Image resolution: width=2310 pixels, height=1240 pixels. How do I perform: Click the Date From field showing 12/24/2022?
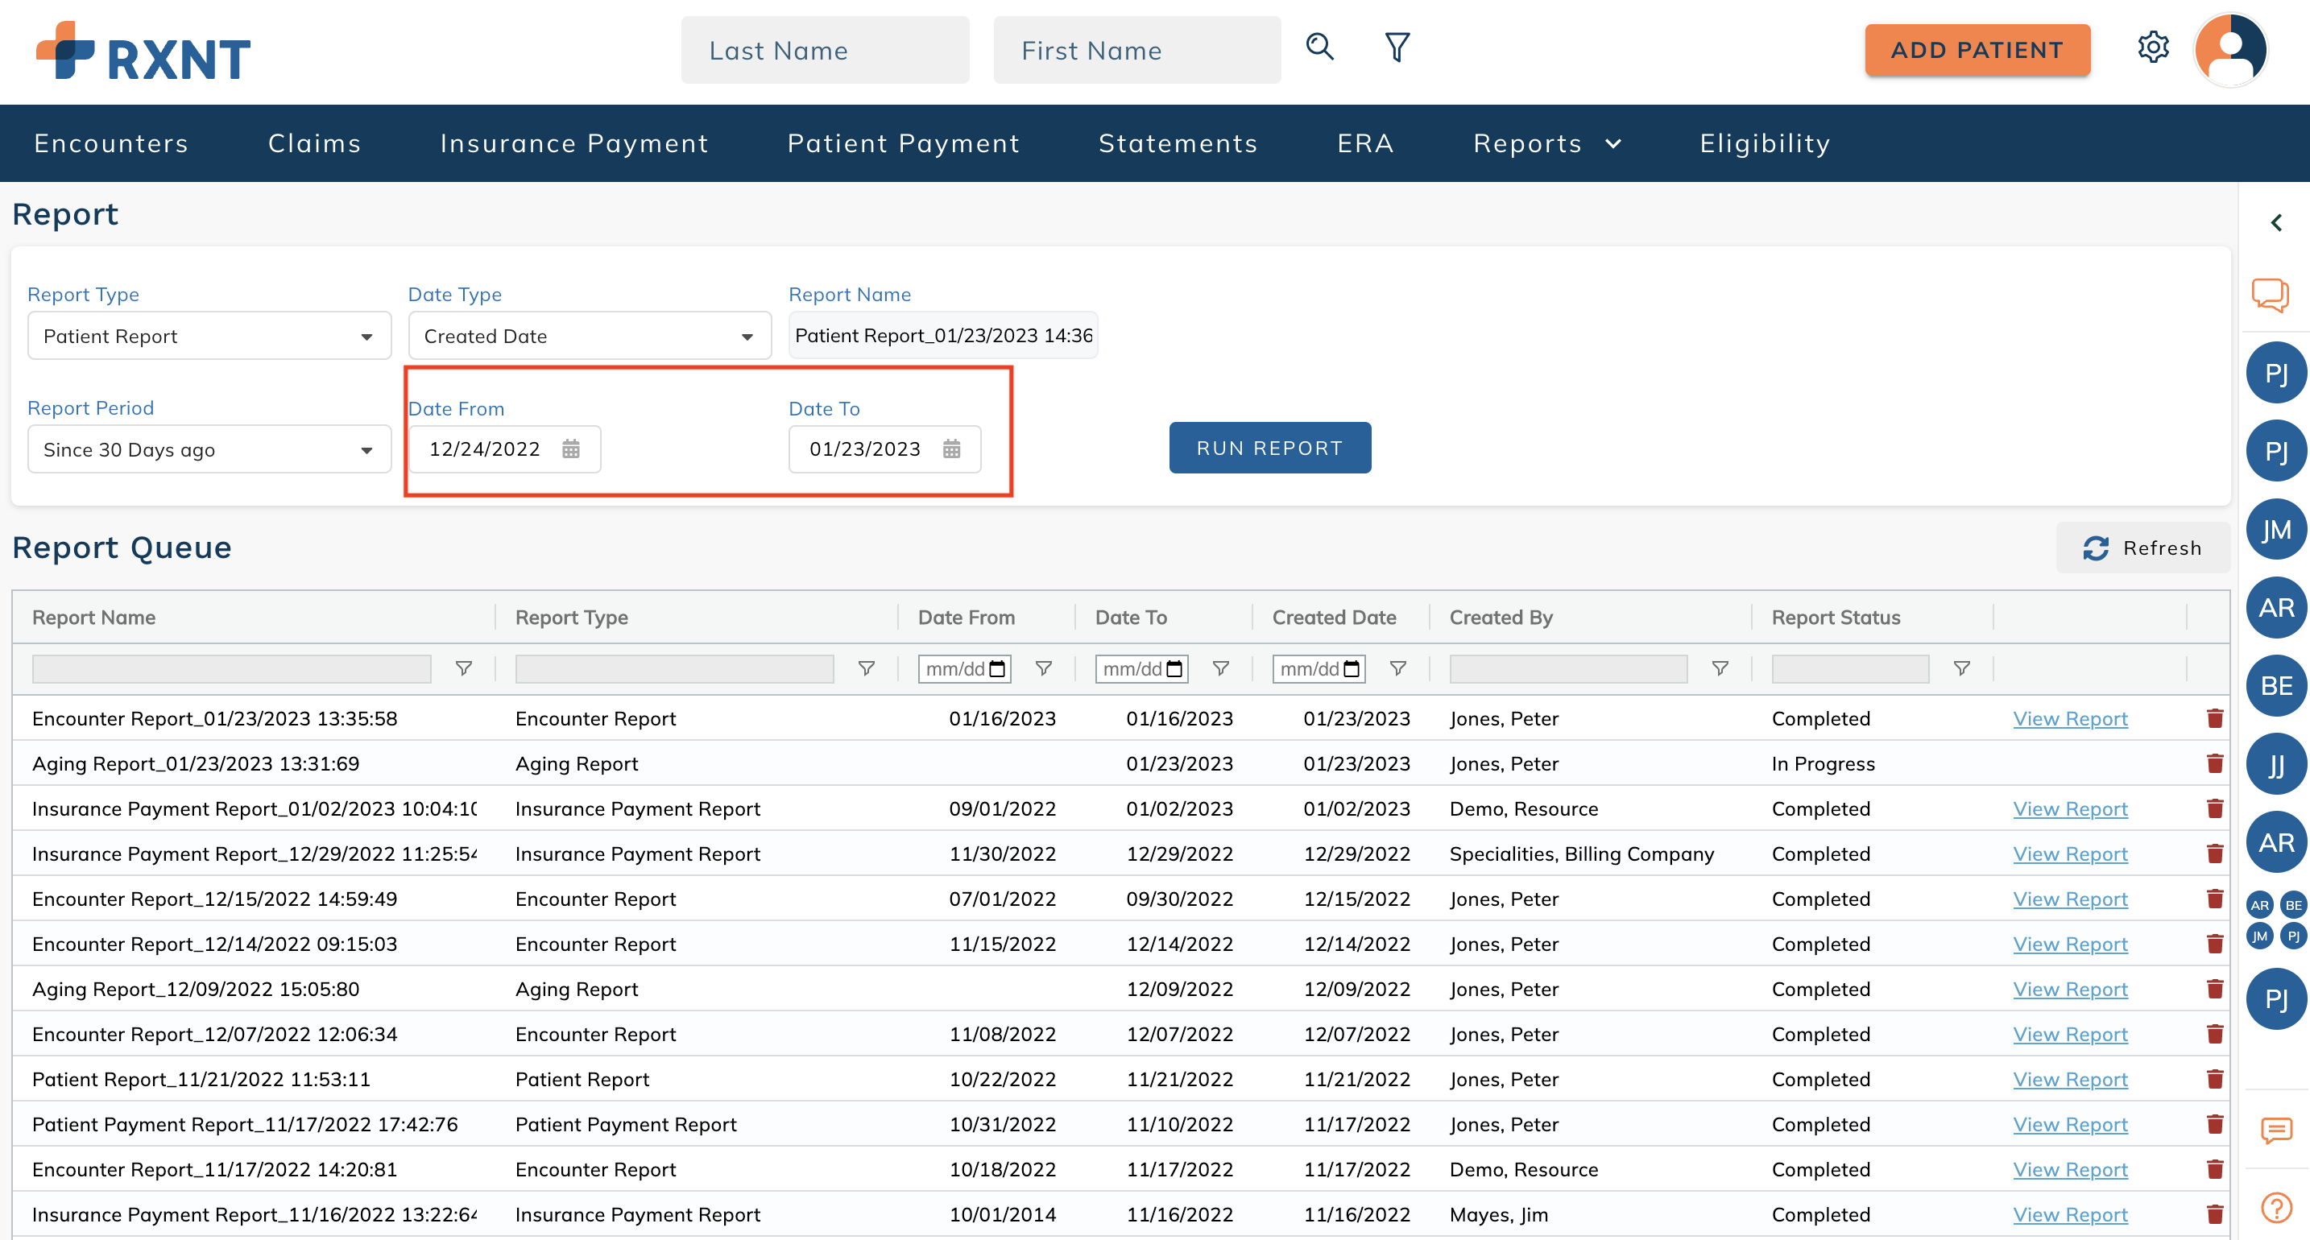505,449
